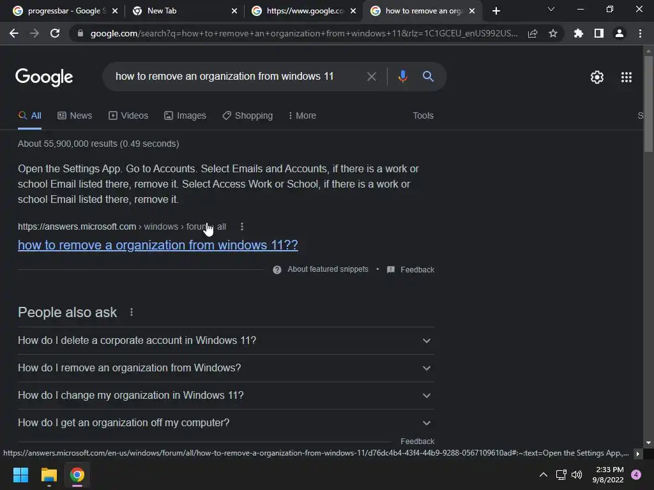
Task: Open link how to remove a organization from windows 11??
Action: point(158,245)
